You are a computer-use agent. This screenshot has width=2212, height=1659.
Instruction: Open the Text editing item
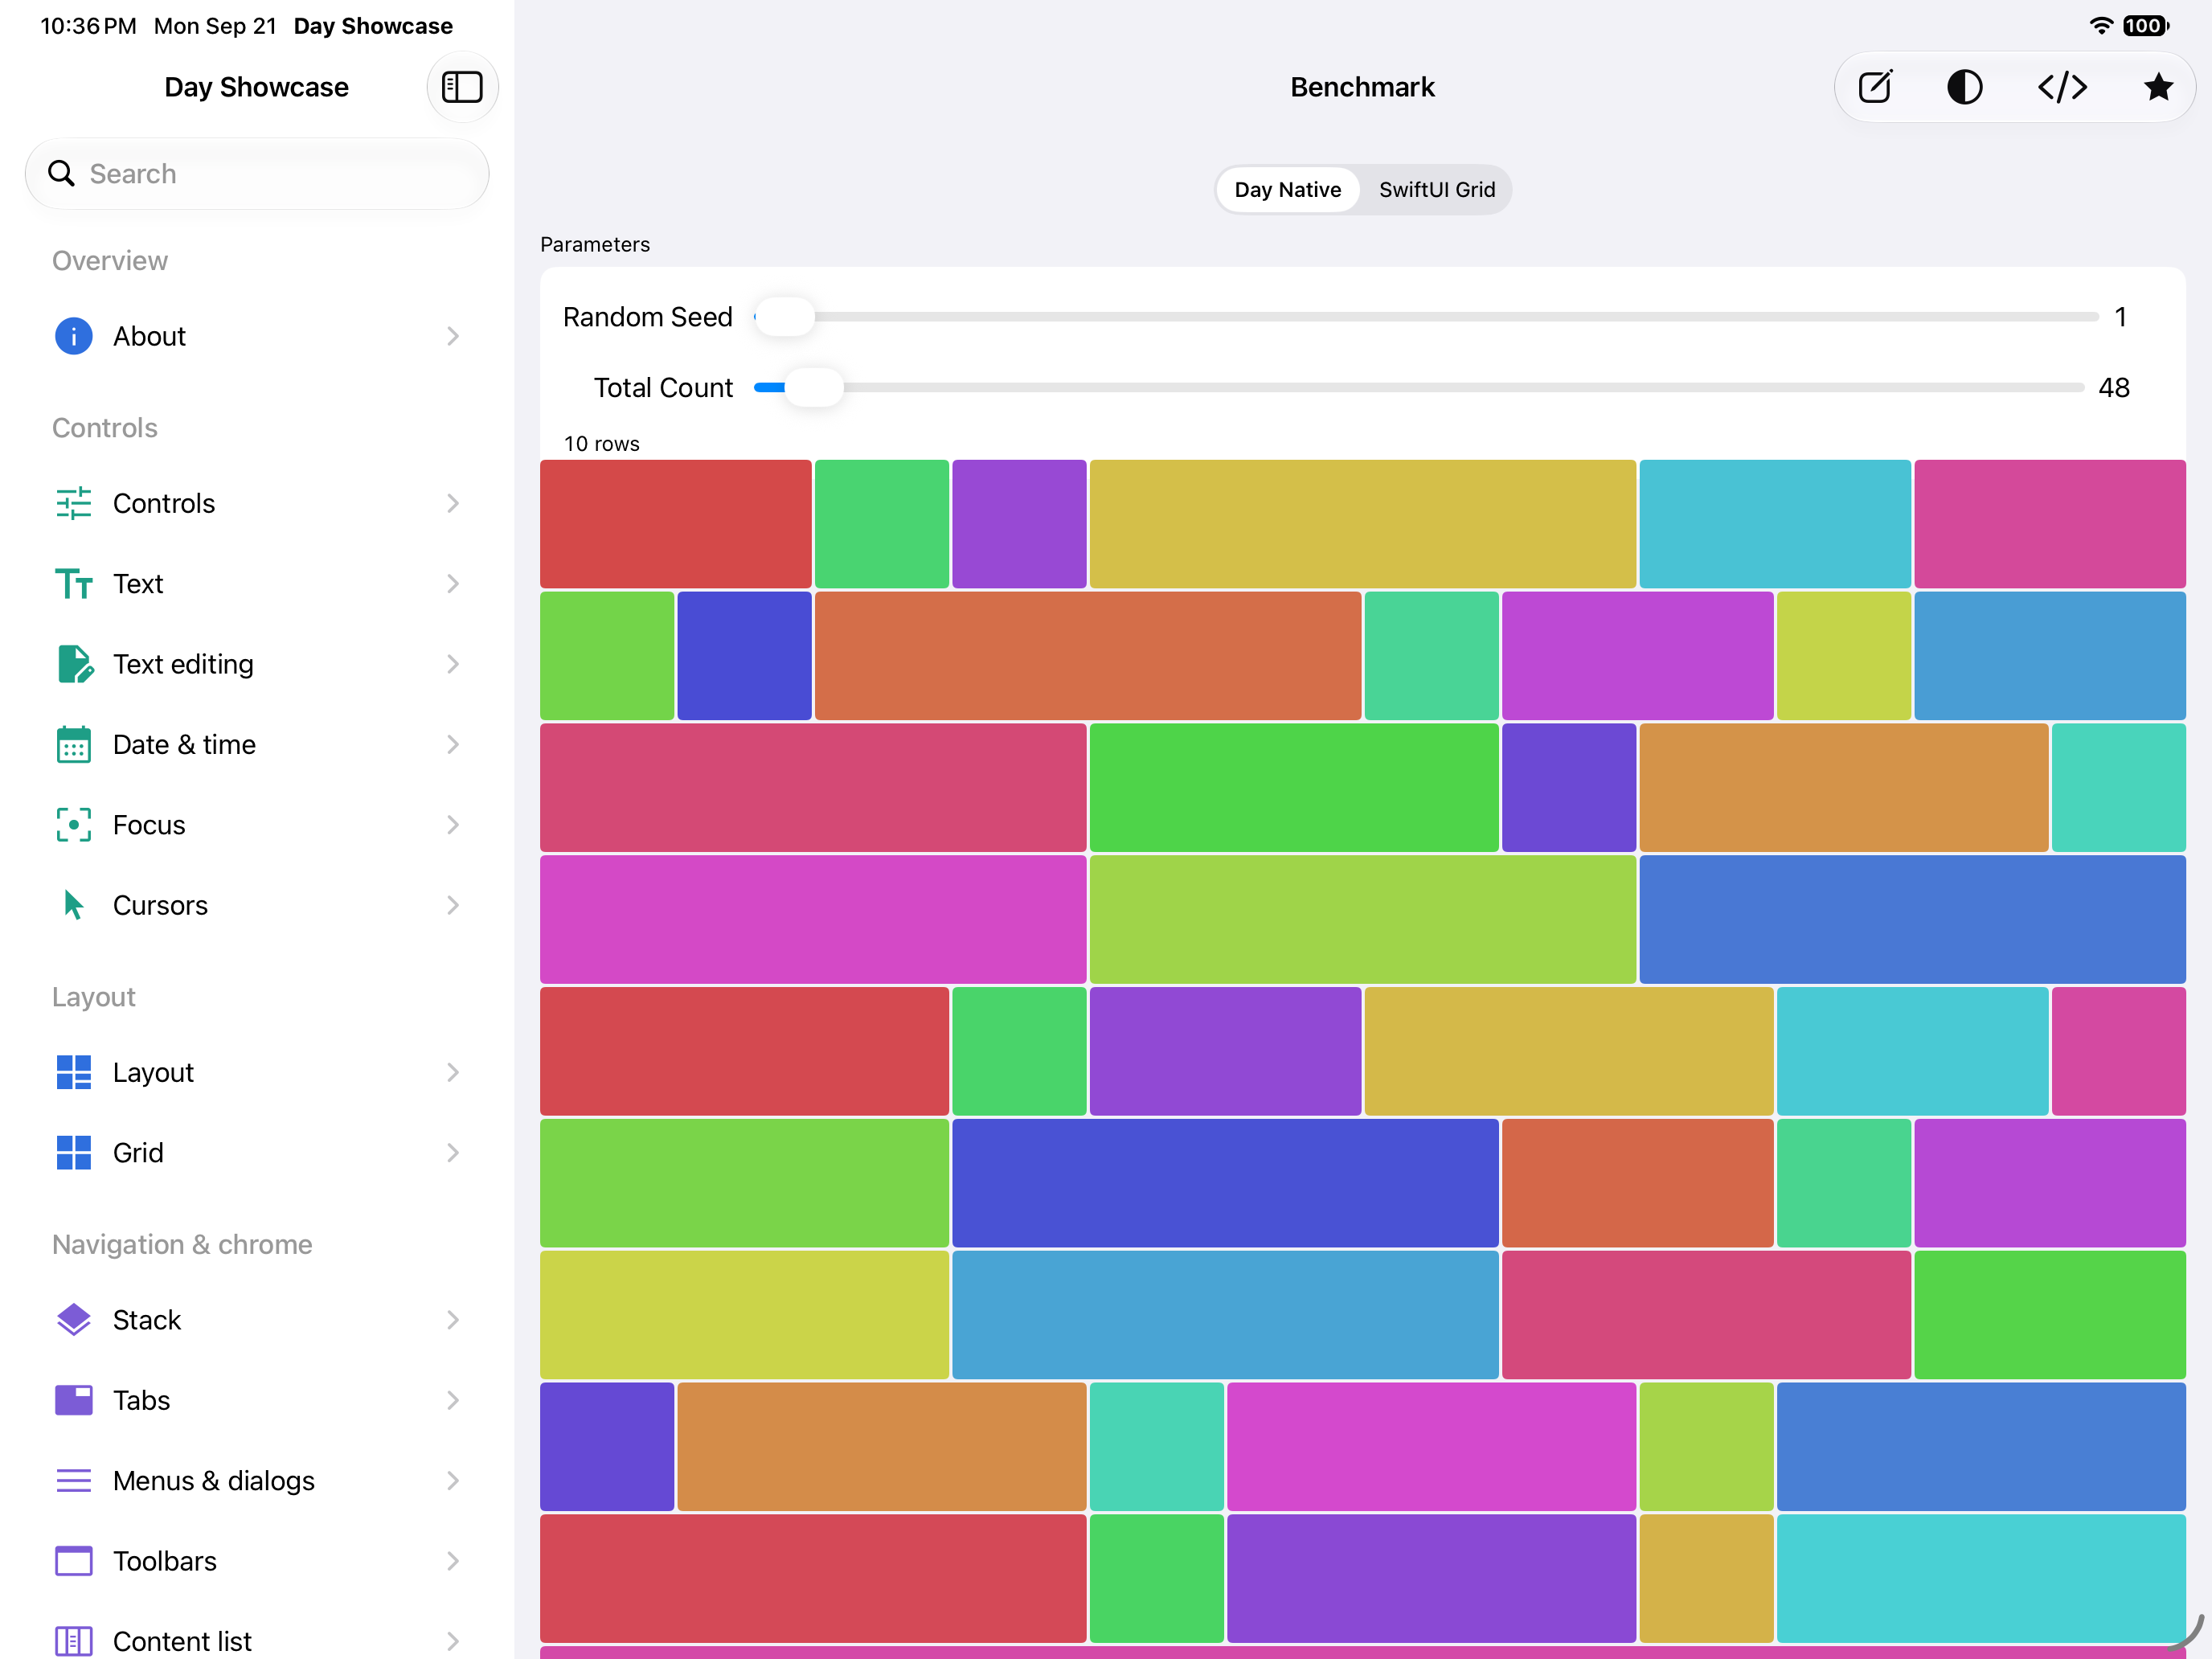pyautogui.click(x=257, y=664)
